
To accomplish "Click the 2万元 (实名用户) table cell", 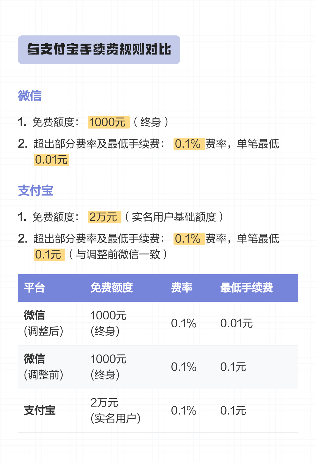I will click(115, 410).
